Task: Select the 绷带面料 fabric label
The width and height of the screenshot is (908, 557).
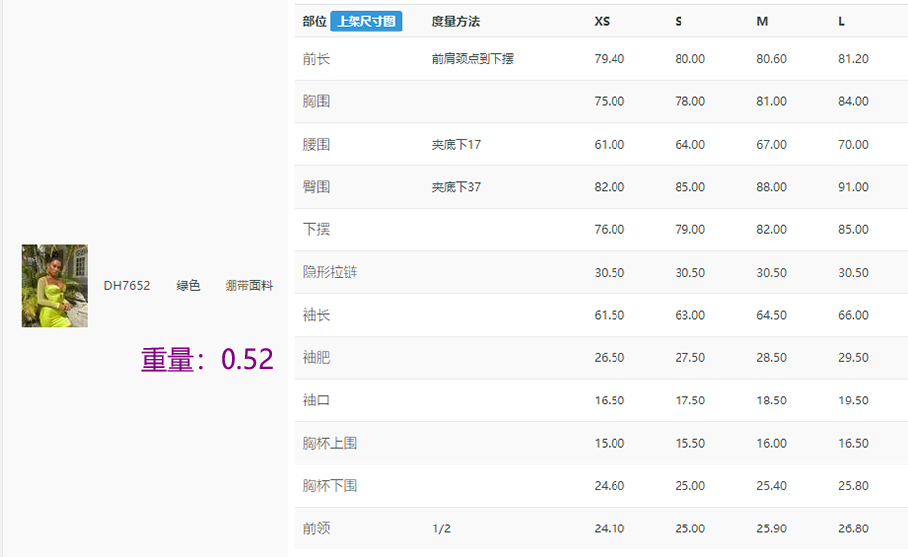Action: (x=249, y=285)
